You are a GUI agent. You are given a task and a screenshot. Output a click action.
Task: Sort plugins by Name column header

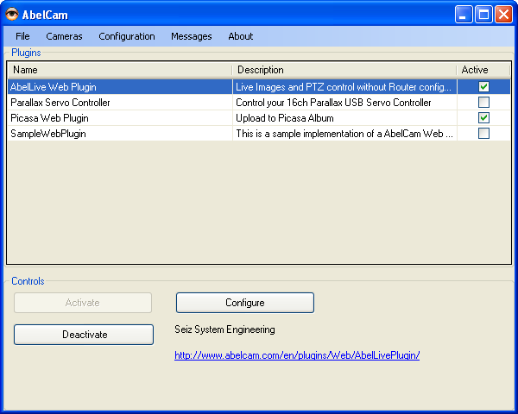119,70
